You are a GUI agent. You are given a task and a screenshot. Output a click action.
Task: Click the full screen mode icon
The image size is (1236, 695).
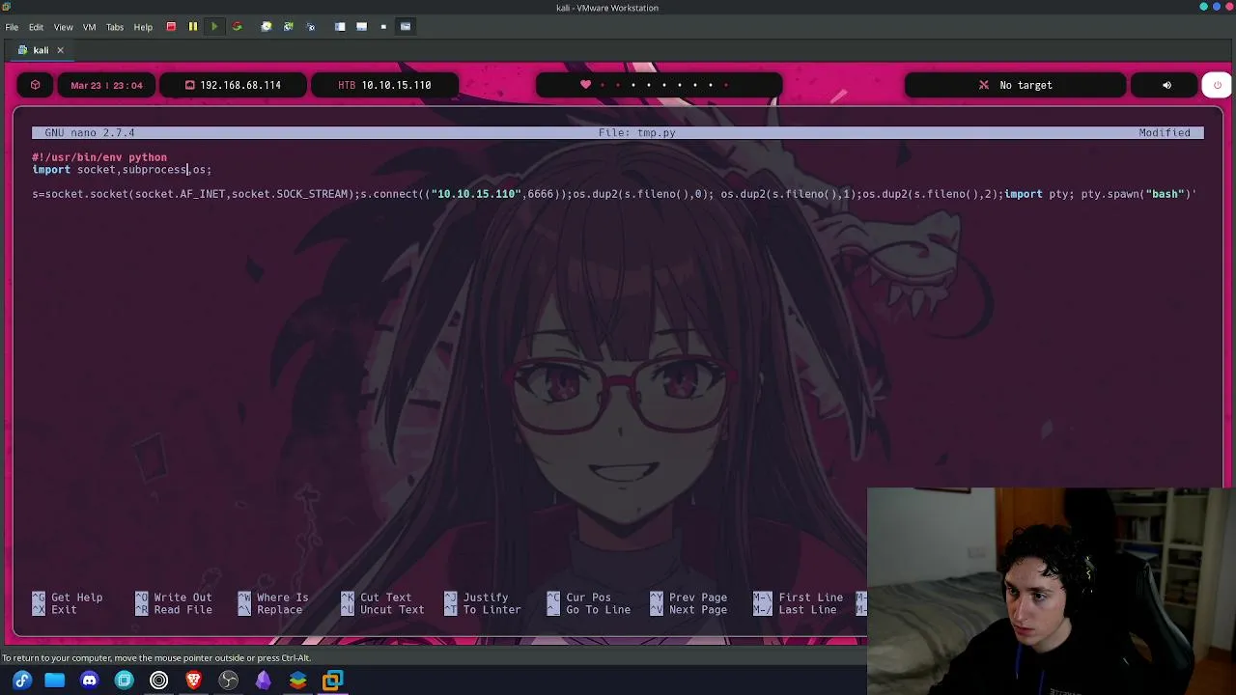[x=383, y=27]
